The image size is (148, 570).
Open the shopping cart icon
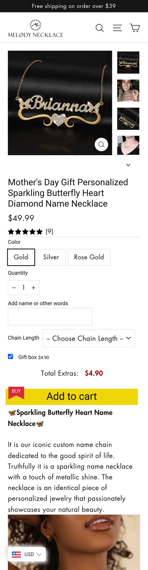135,28
